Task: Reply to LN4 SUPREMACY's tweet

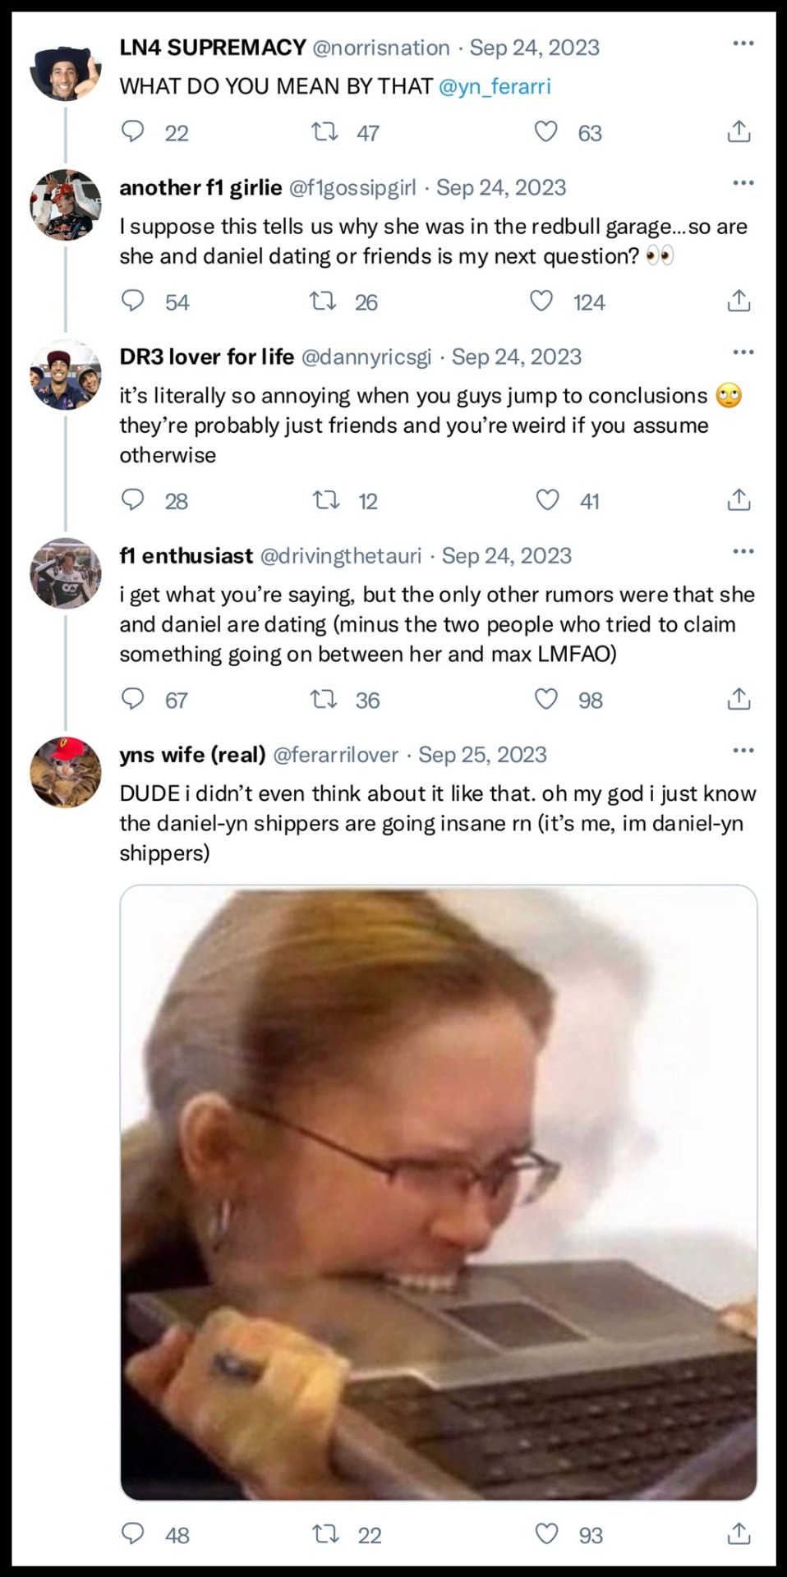Action: tap(133, 131)
